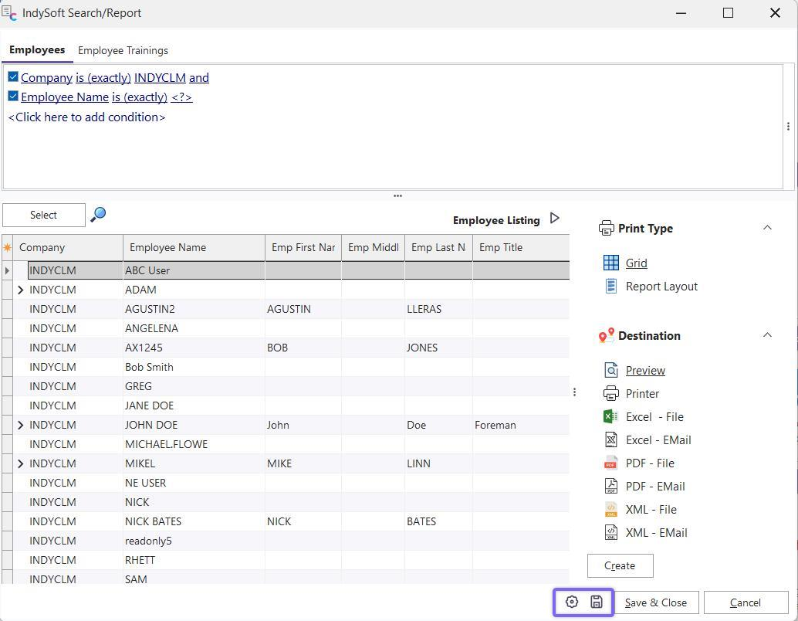Select XML - File destination
This screenshot has height=621, width=798.
click(x=651, y=510)
